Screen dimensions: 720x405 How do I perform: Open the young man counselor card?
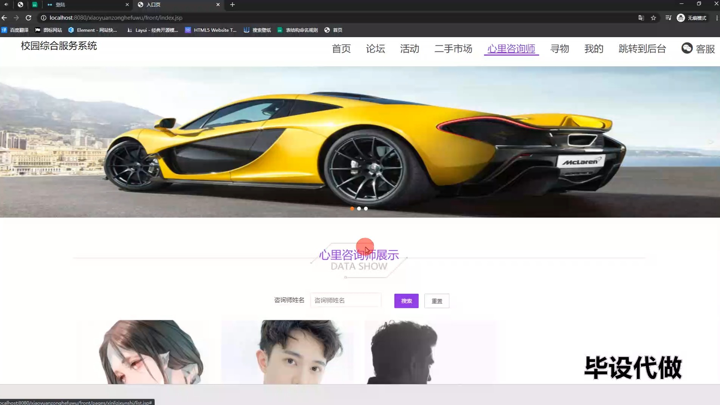pyautogui.click(x=288, y=352)
